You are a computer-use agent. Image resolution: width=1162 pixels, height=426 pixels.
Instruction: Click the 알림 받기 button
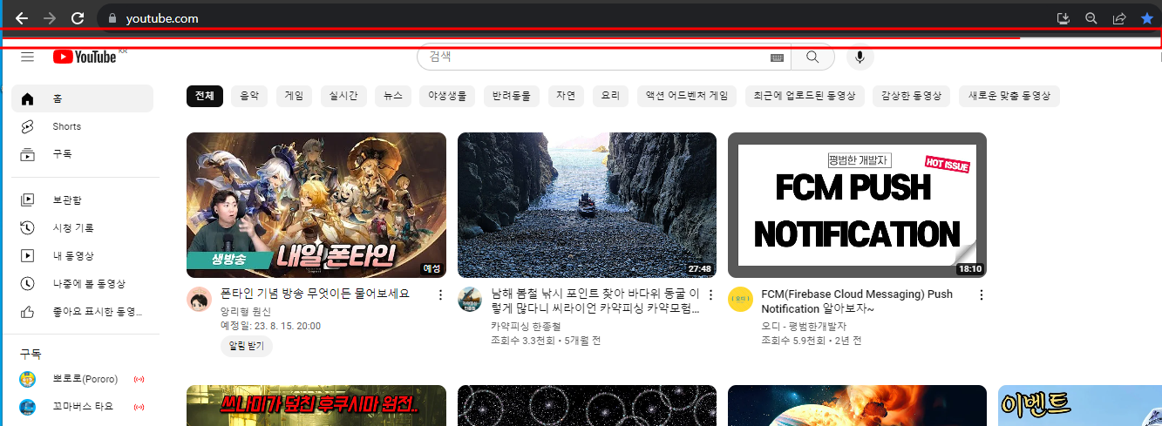click(247, 346)
